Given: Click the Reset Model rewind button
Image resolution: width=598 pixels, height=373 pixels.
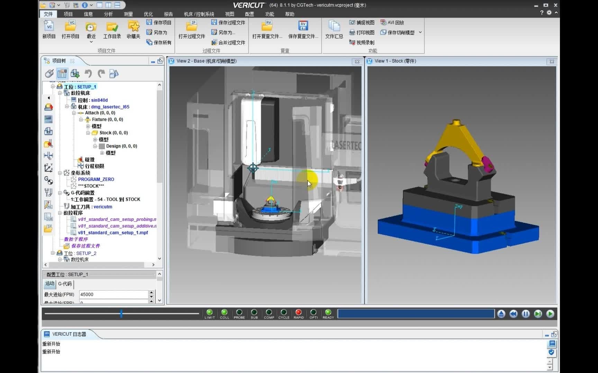Looking at the screenshot, I should [513, 314].
